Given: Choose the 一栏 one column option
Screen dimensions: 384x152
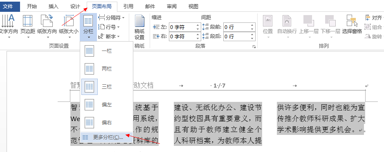Looking at the screenshot, I should point(107,51).
